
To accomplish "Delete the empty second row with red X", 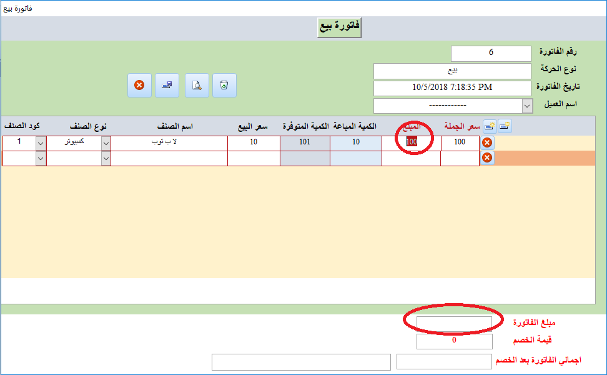I will 487,158.
